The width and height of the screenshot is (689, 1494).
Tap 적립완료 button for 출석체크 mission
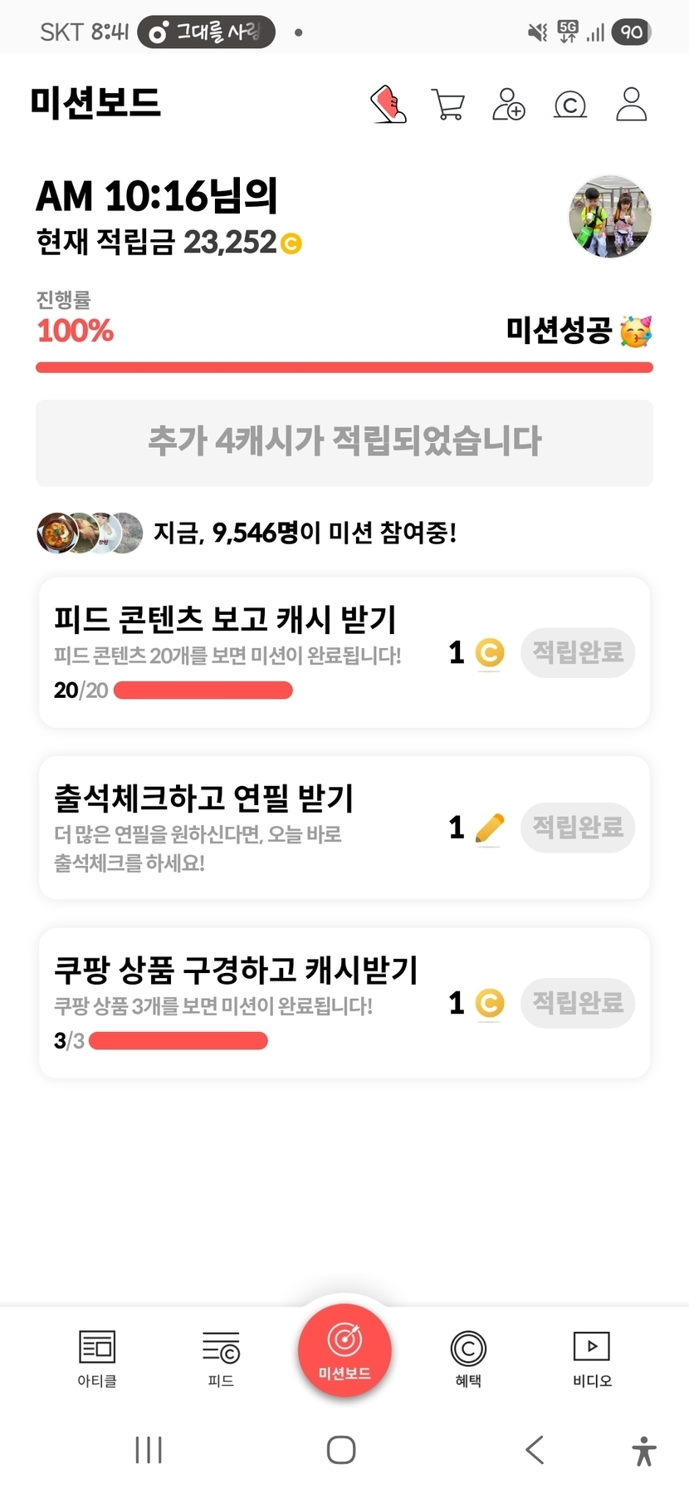click(x=578, y=827)
